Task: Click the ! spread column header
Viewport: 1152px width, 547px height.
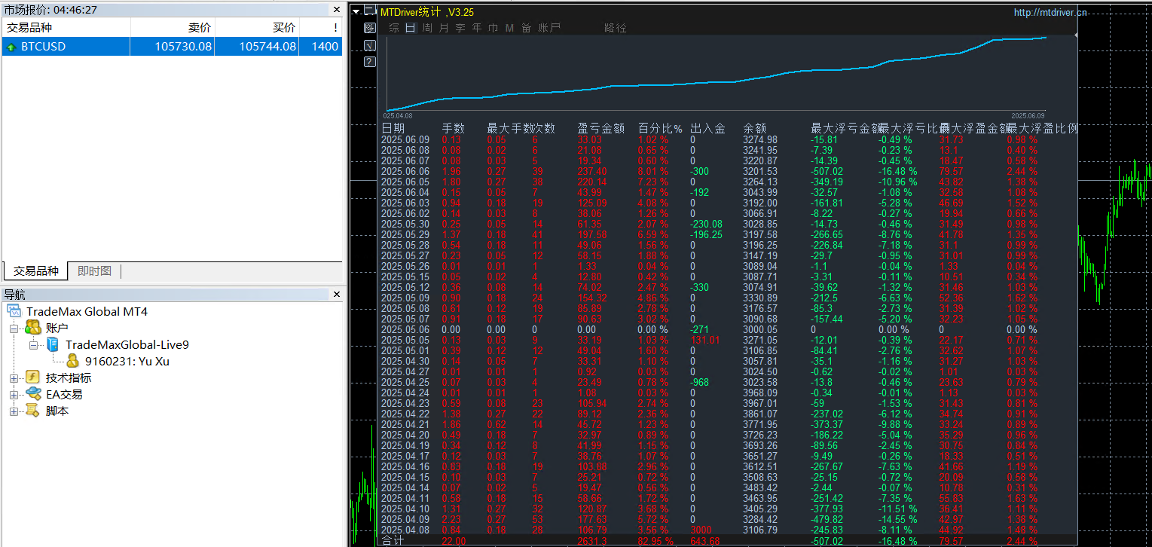Action: tap(321, 28)
